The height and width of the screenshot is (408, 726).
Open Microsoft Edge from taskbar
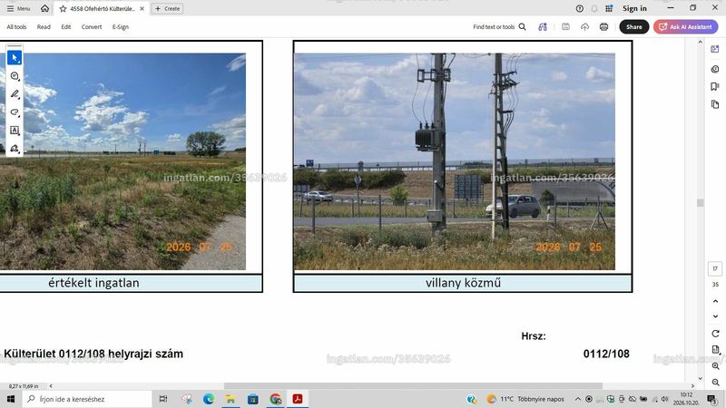pyautogui.click(x=209, y=399)
